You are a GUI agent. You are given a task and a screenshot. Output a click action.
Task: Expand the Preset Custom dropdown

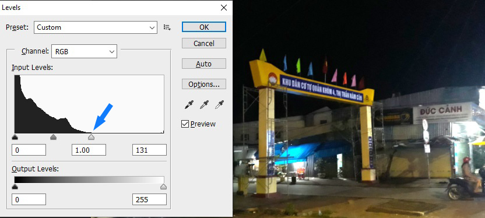(x=95, y=27)
